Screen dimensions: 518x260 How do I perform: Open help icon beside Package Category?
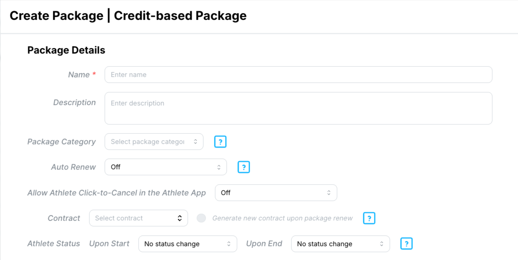[x=220, y=142]
